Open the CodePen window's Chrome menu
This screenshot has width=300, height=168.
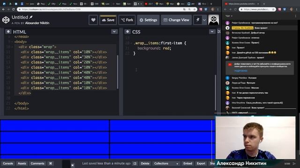pos(218,9)
